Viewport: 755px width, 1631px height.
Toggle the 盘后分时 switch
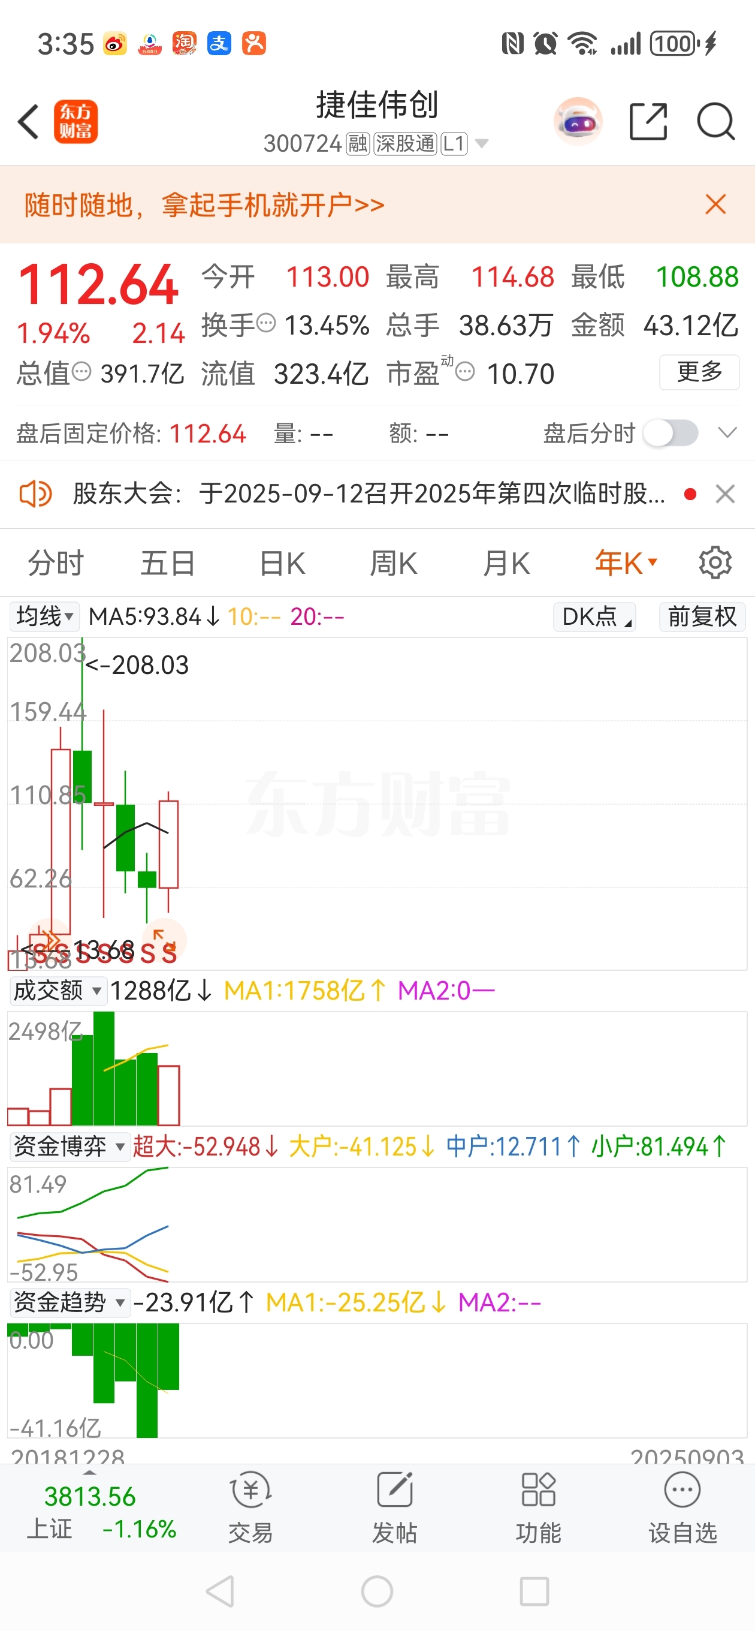[x=670, y=434]
